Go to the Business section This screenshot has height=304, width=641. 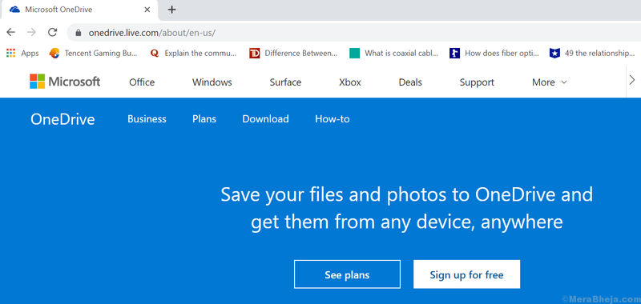pos(147,118)
